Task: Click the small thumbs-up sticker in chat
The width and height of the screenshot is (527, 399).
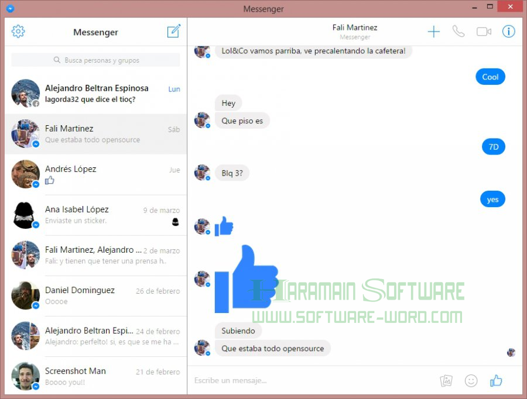Action: coord(224,226)
